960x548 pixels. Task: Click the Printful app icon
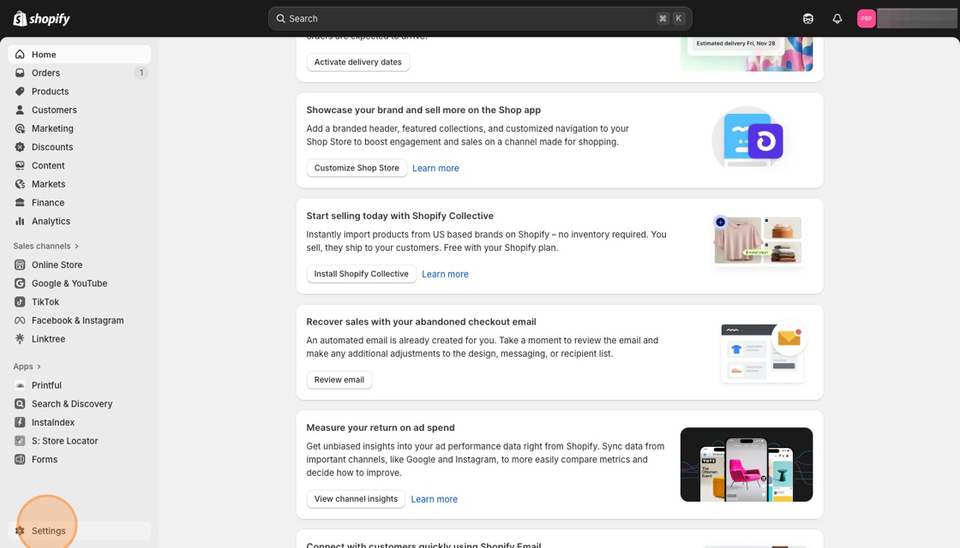click(21, 385)
